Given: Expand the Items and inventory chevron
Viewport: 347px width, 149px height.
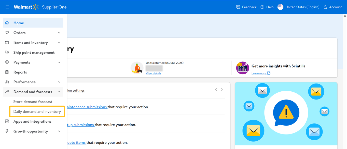Looking at the screenshot, I should pos(59,43).
